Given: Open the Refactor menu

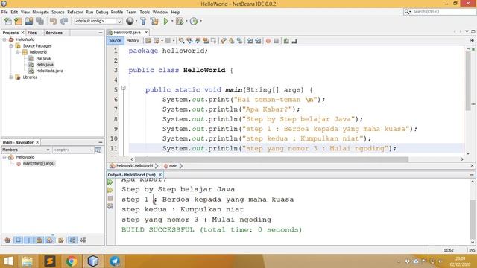Looking at the screenshot, I should 75,12.
